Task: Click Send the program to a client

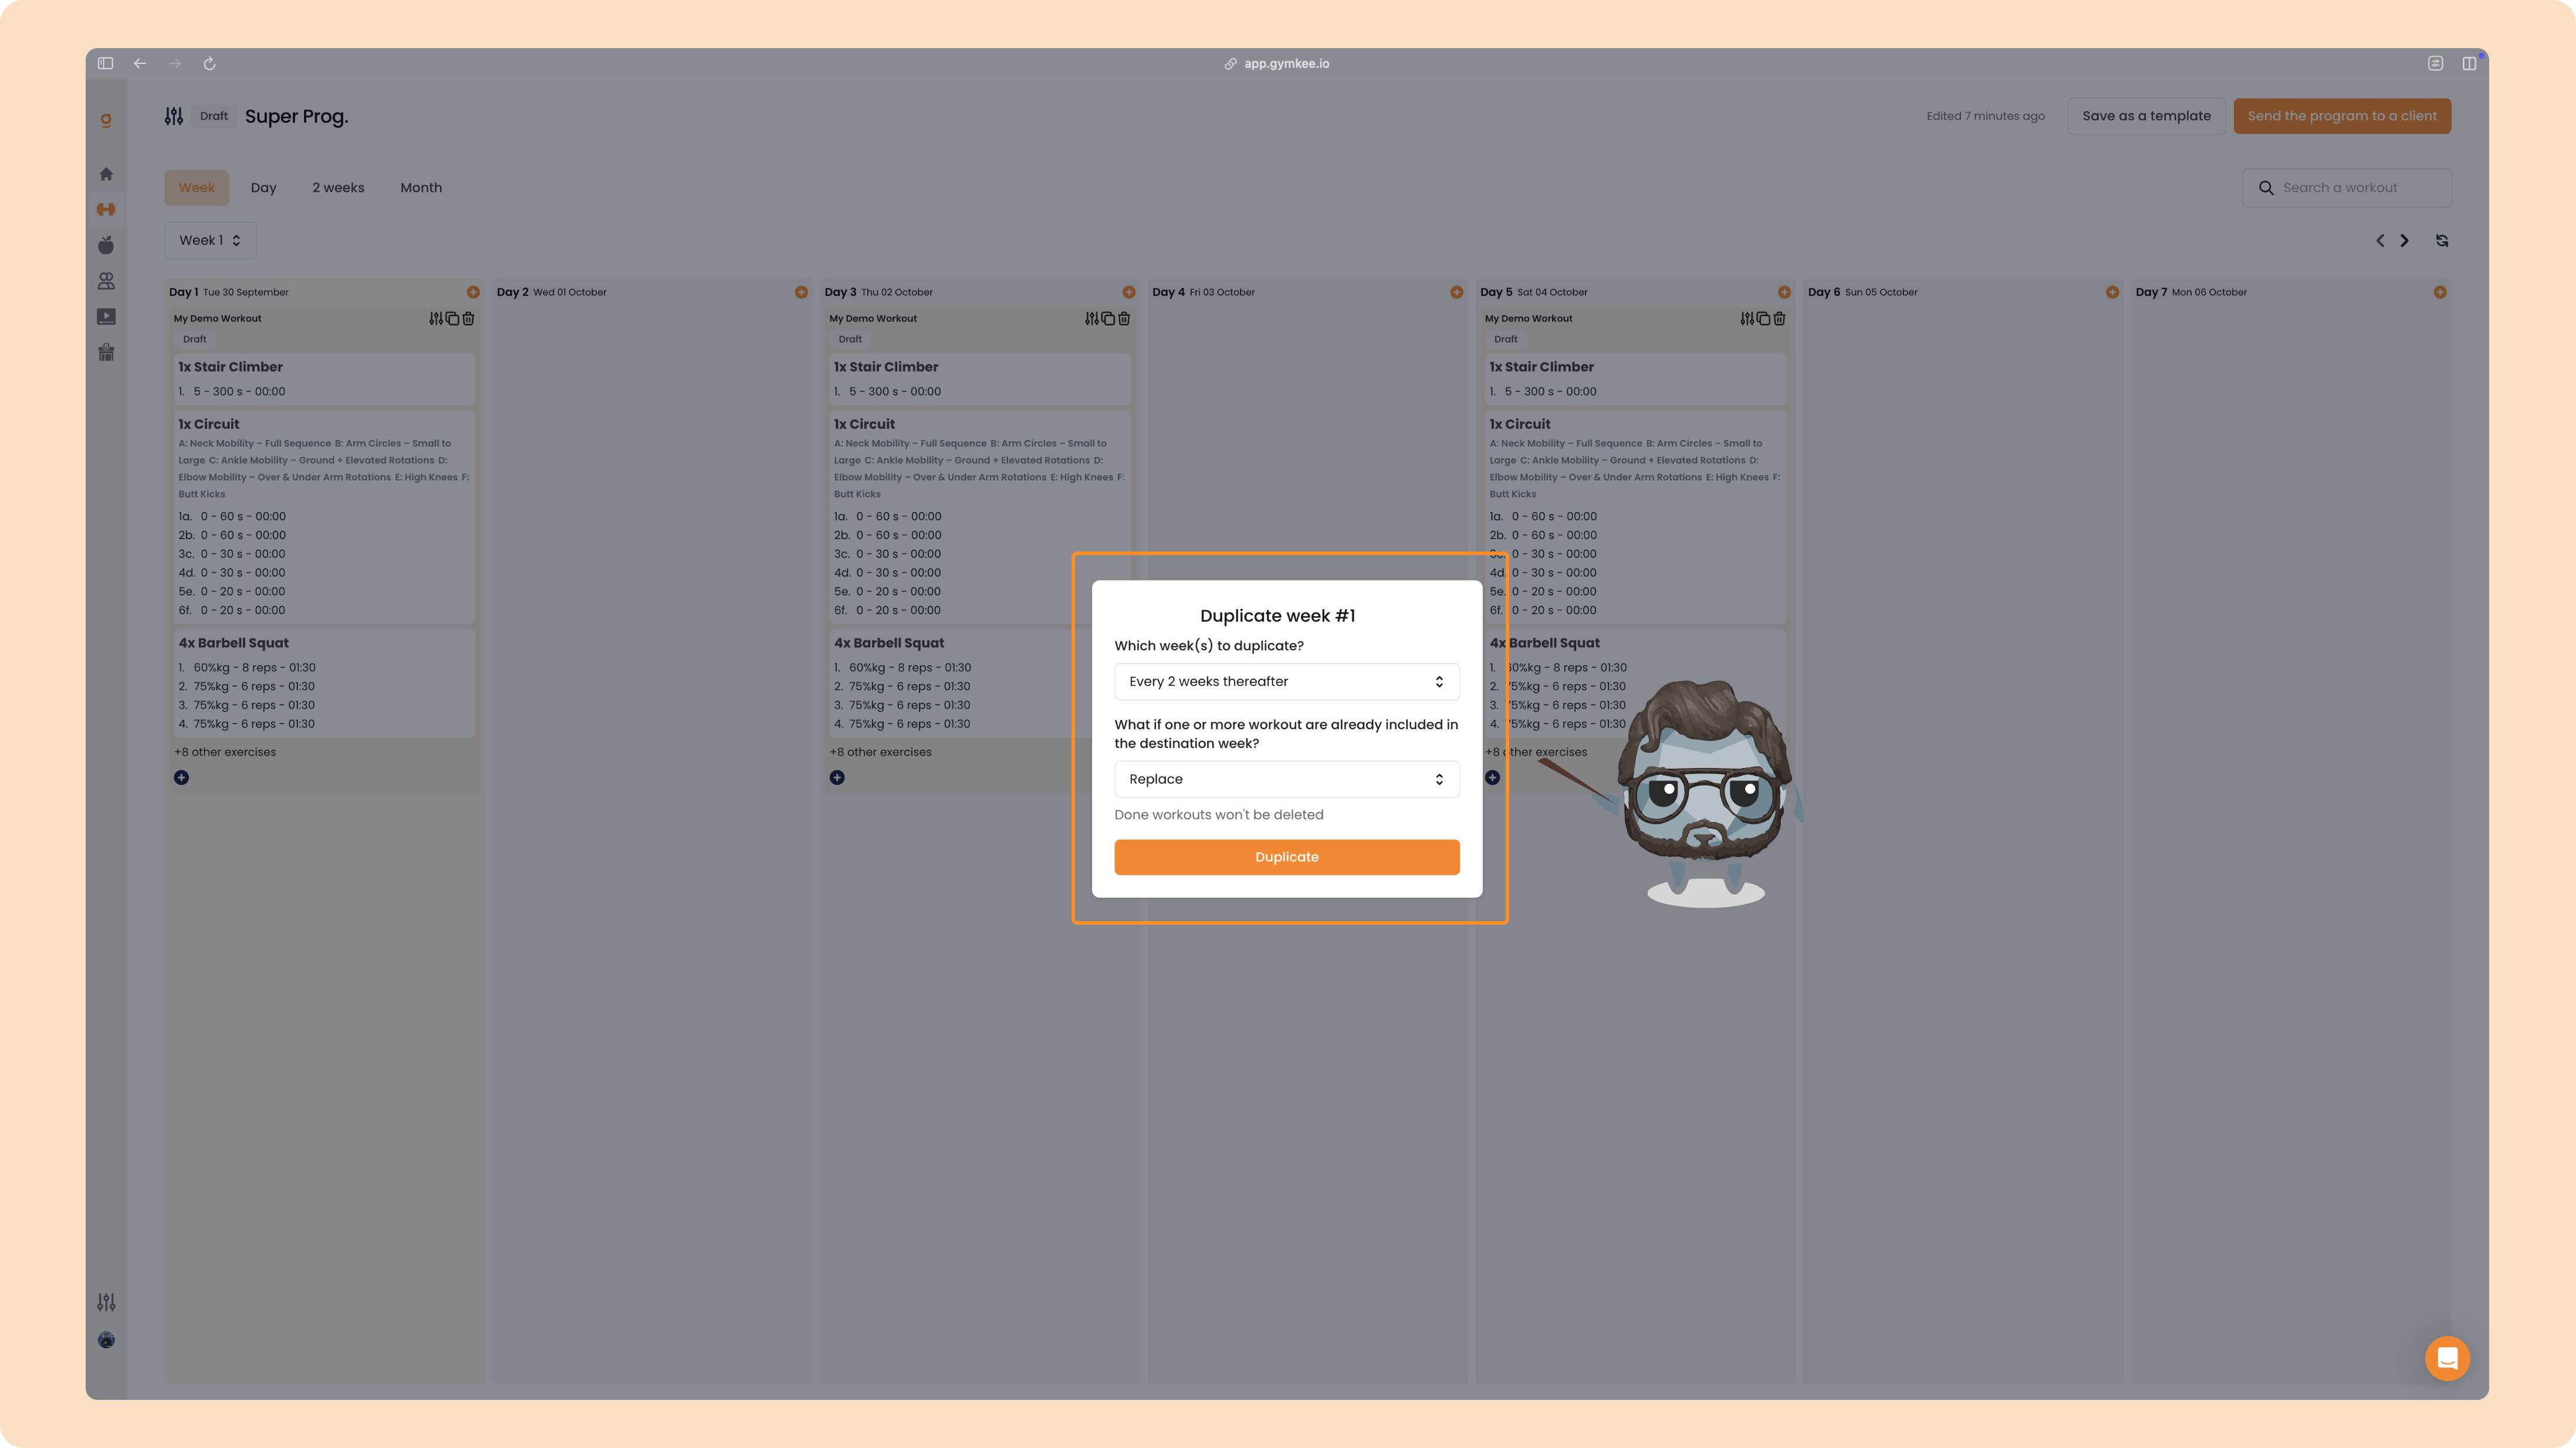Action: (2342, 116)
